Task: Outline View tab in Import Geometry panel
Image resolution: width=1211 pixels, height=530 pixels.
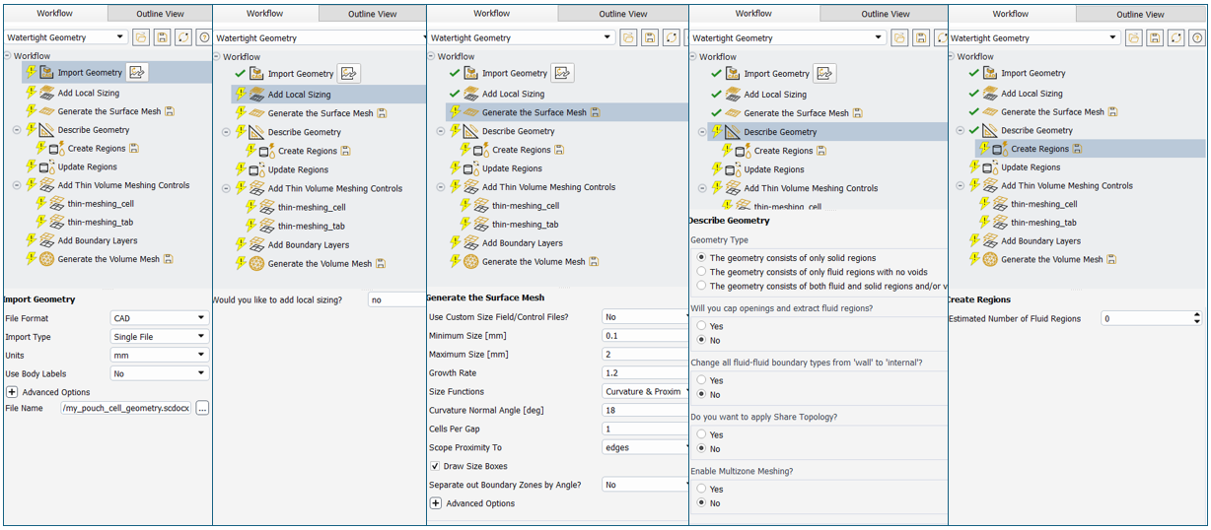Action: tap(158, 14)
